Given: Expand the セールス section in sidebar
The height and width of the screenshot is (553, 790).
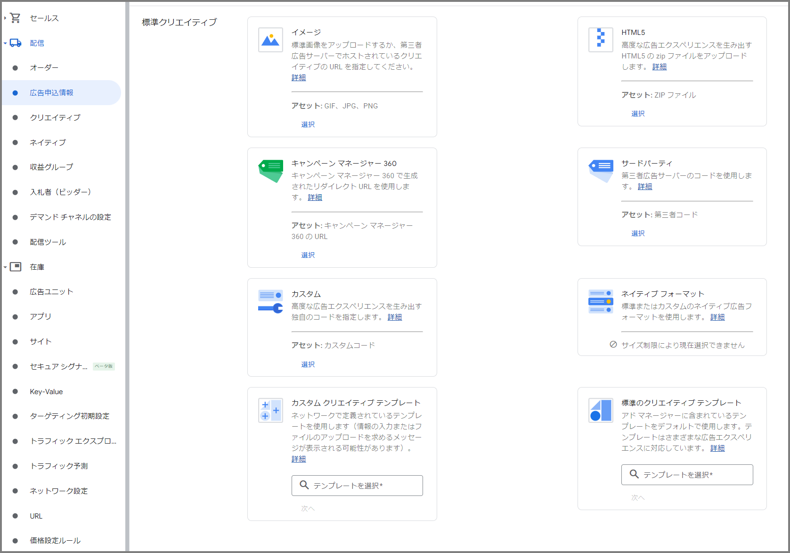Looking at the screenshot, I should [5, 18].
